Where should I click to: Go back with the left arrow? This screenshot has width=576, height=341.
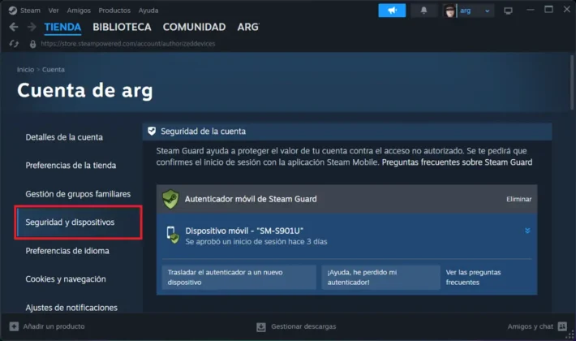14,27
